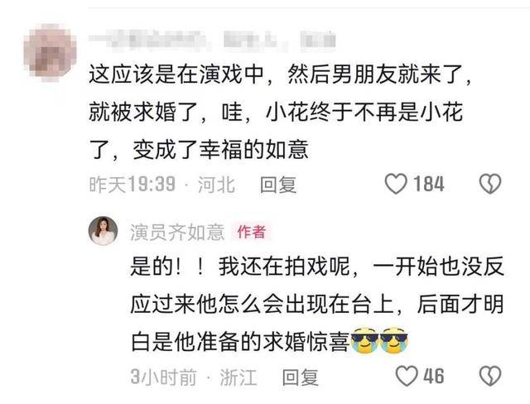
Task: Click the 河北 location label
Action: pyautogui.click(x=216, y=185)
